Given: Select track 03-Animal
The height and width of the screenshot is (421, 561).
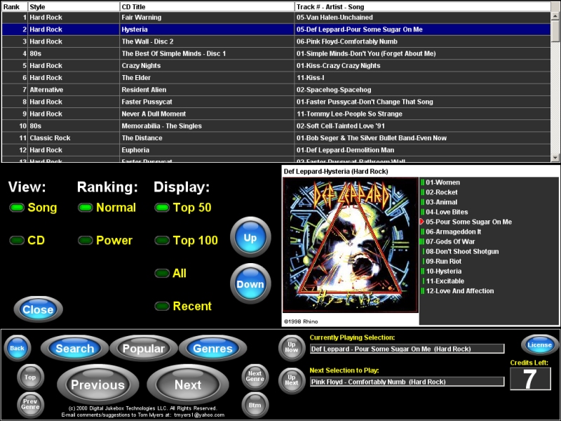Looking at the screenshot, I should [x=441, y=202].
